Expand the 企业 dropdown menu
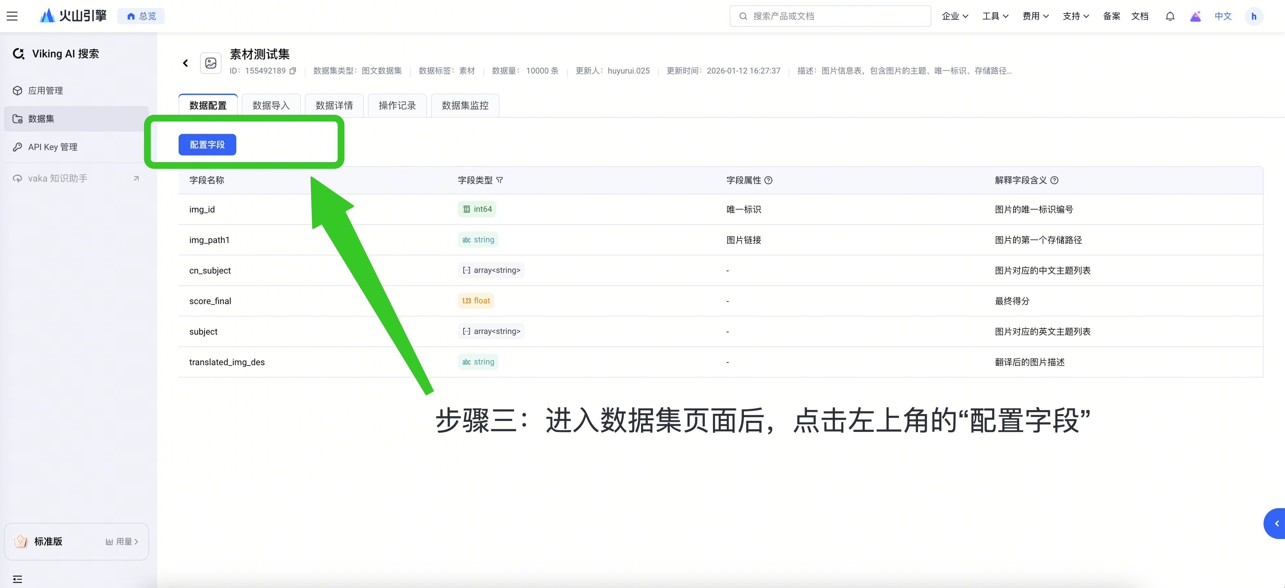 coord(955,16)
